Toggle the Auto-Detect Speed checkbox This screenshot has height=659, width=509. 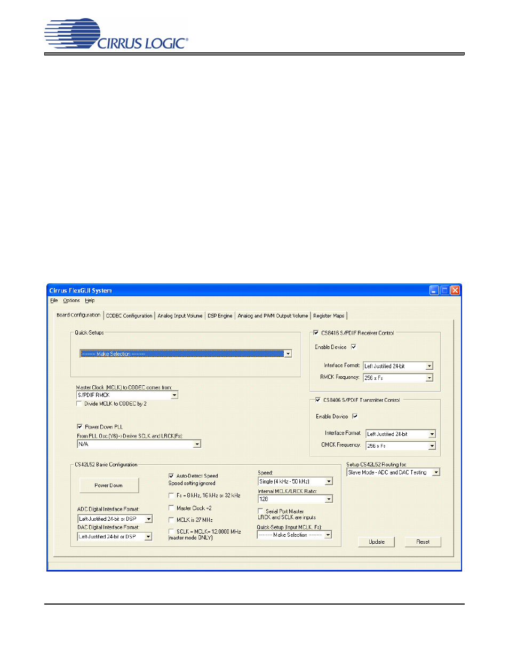(x=171, y=475)
